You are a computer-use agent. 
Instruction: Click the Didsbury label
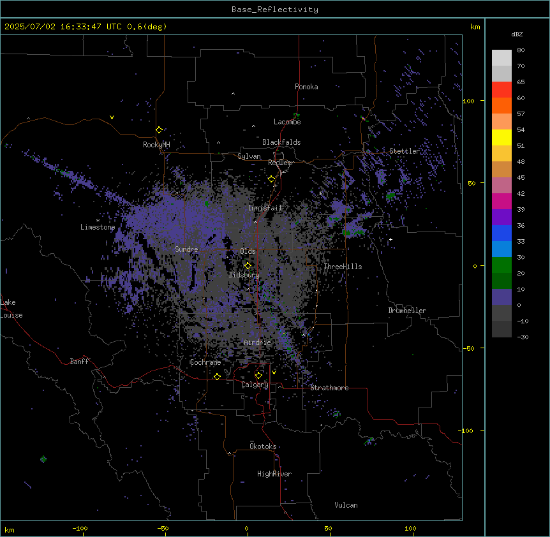(244, 275)
